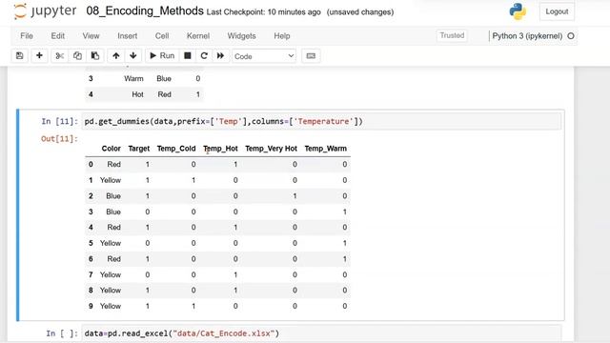Click the kernel idle status circle
Image resolution: width=610 pixels, height=343 pixels.
[x=571, y=36]
